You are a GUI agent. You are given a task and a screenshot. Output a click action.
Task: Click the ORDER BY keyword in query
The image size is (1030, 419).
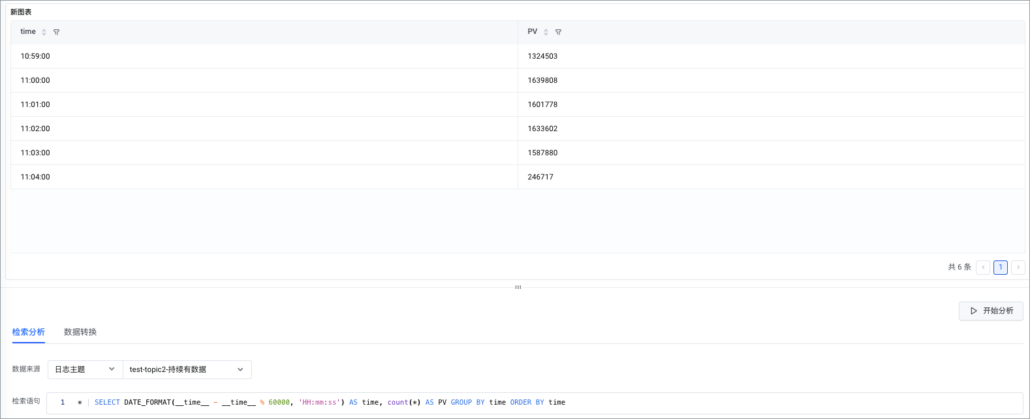tap(527, 403)
